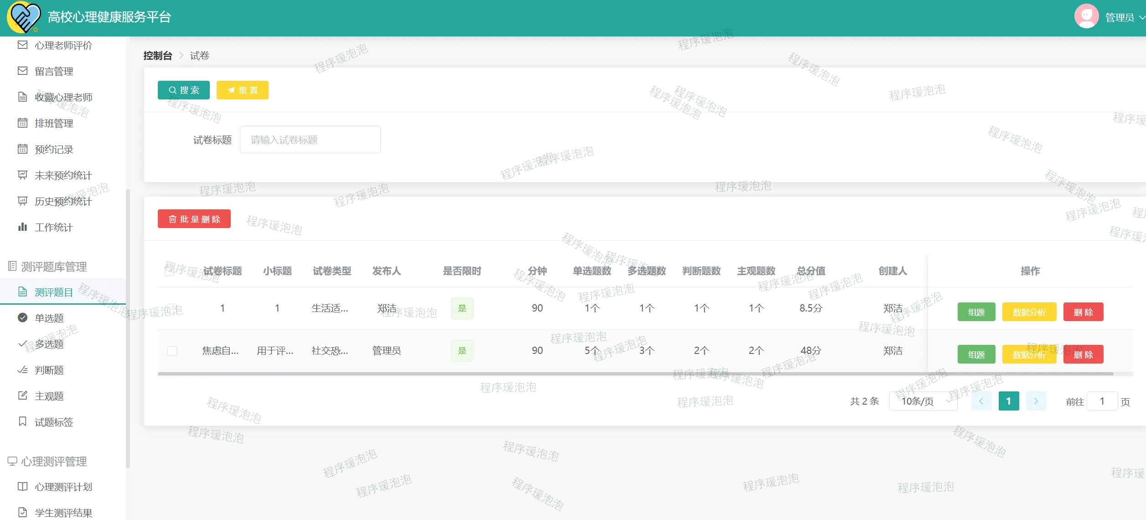Select the checkbox for row titled 1
1146x520 pixels.
tap(172, 308)
